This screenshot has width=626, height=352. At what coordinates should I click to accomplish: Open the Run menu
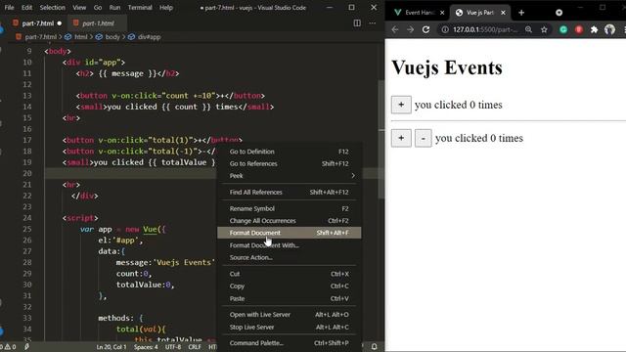pos(114,7)
